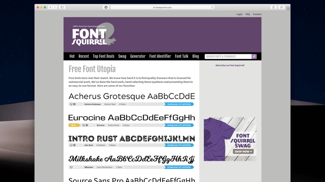Download Eurocine OTF offsite
Screen dimensions: 325x182
click(179, 125)
